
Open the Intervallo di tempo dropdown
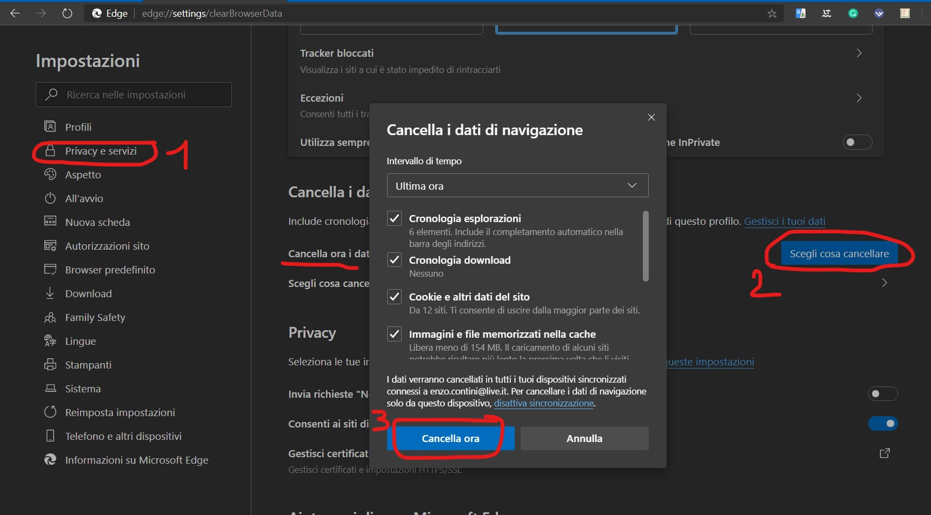pyautogui.click(x=517, y=186)
